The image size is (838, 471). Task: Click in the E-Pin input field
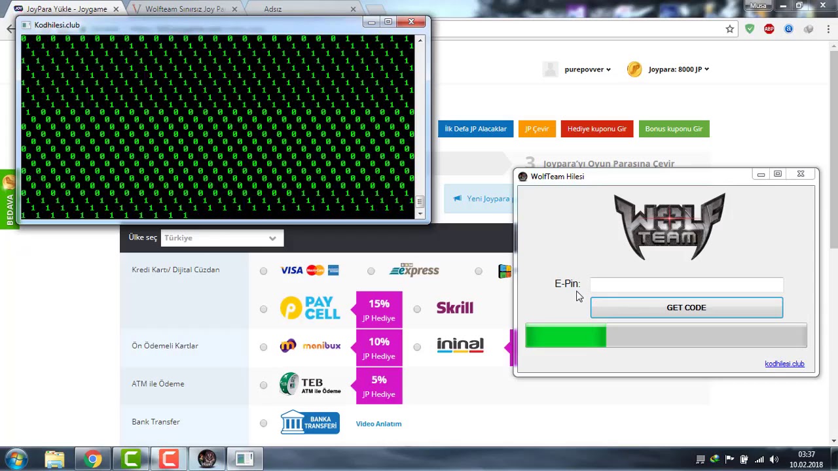click(686, 285)
